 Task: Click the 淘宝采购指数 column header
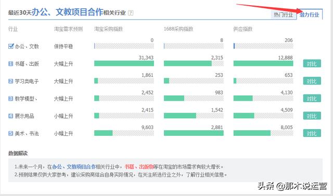pyautogui.click(x=109, y=29)
